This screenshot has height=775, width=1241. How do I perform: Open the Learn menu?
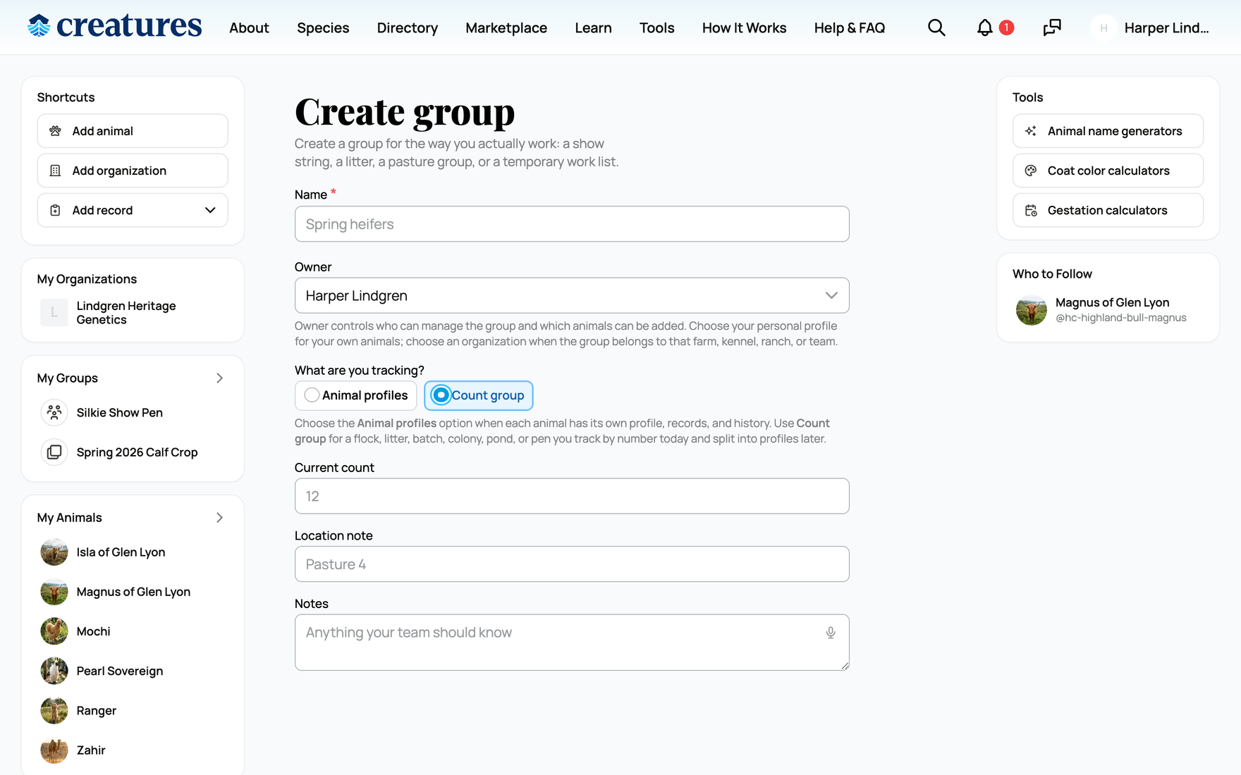pyautogui.click(x=593, y=27)
